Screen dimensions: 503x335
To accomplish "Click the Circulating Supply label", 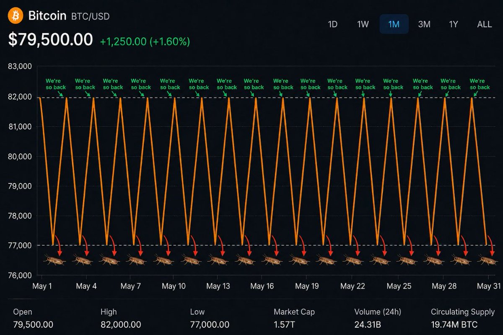I will [x=463, y=312].
